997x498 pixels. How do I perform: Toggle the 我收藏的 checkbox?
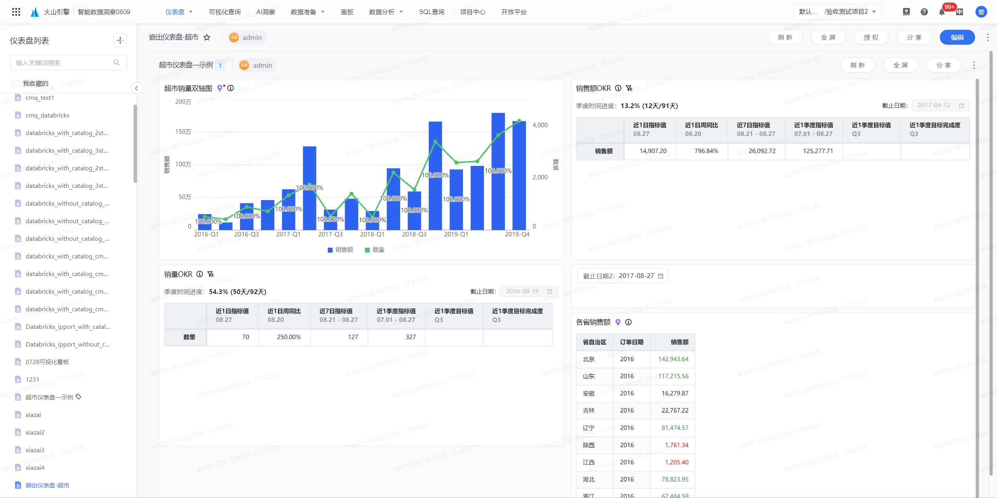coord(16,83)
